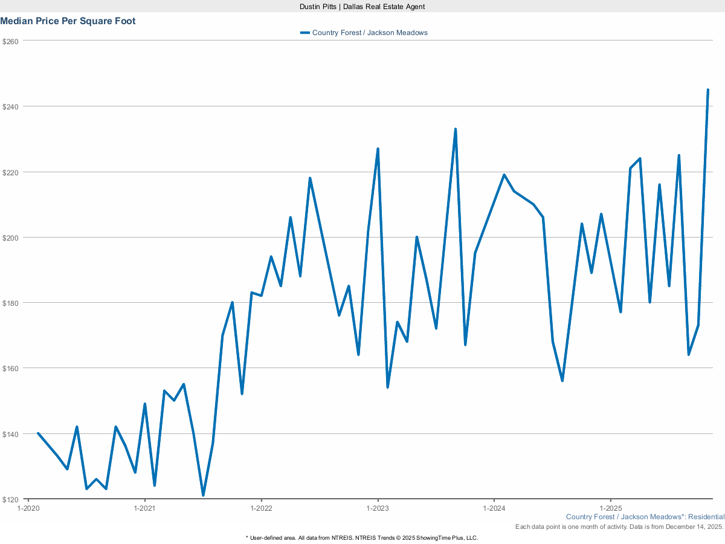Image resolution: width=725 pixels, height=544 pixels.
Task: Click the 1-2024 x-axis tick label
Action: tap(494, 508)
